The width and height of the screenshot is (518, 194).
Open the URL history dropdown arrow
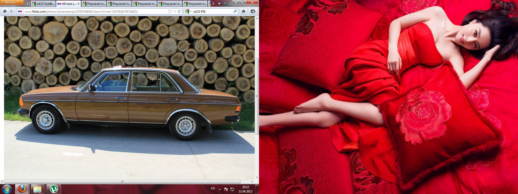click(x=175, y=11)
